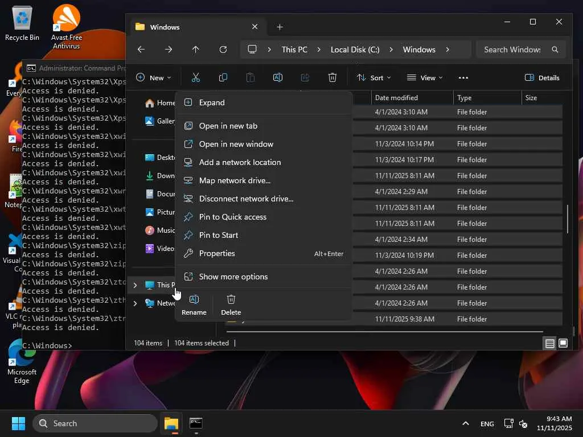Screen dimensions: 583x437
Task: Click the Copy icon in toolbar
Action: coord(223,77)
